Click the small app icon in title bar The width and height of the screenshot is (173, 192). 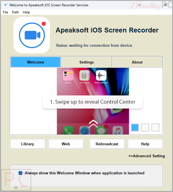pyautogui.click(x=5, y=5)
